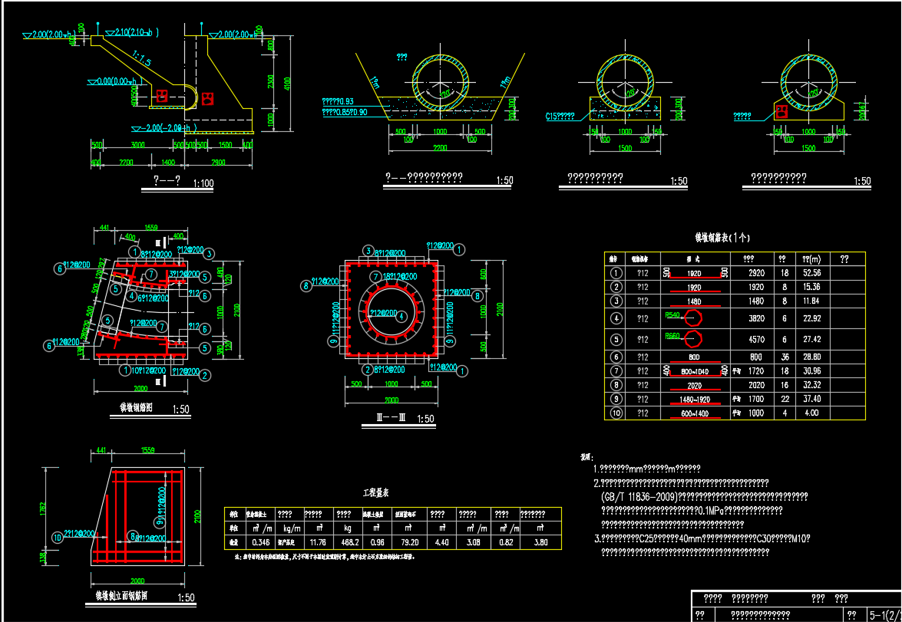Click the 工程量表 table title
This screenshot has width=902, height=622.
(x=380, y=492)
